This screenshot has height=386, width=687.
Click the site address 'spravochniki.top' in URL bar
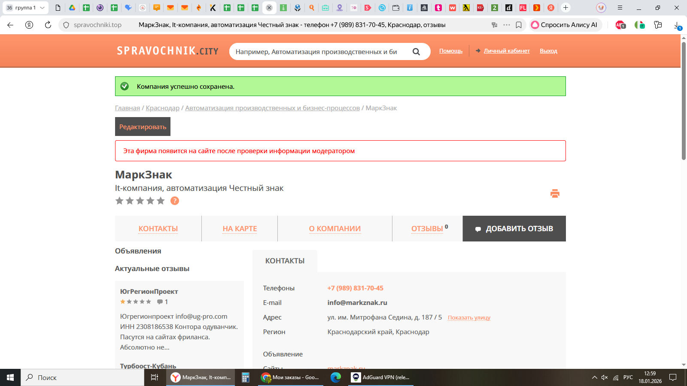click(x=97, y=25)
